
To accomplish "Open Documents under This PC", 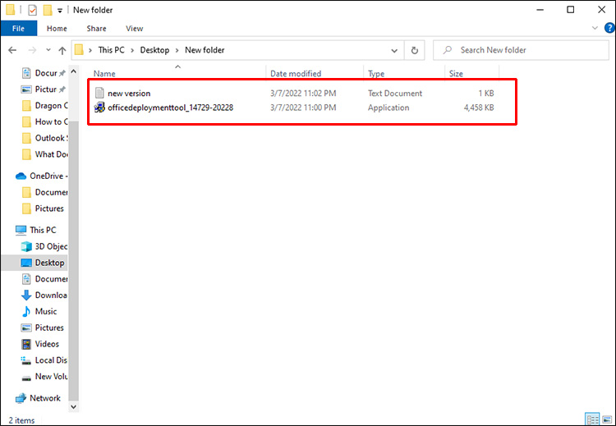I will pyautogui.click(x=44, y=279).
